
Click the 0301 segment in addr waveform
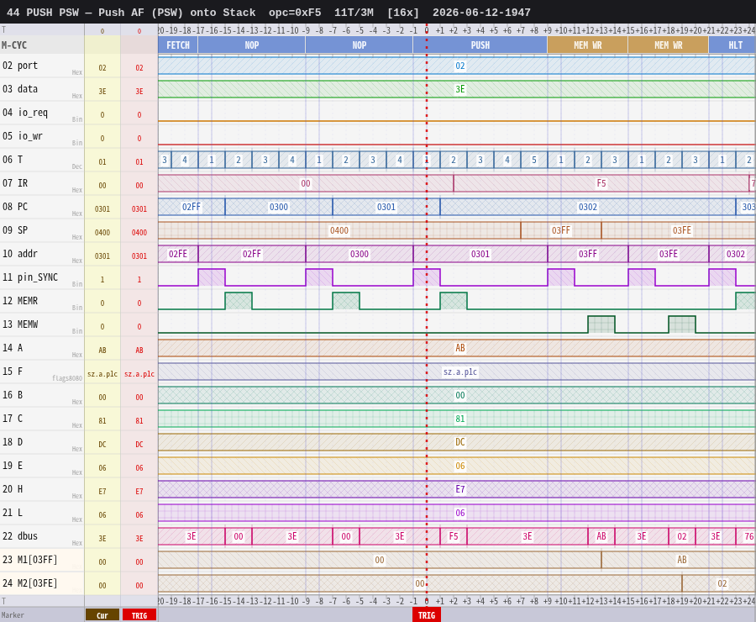[x=480, y=255]
